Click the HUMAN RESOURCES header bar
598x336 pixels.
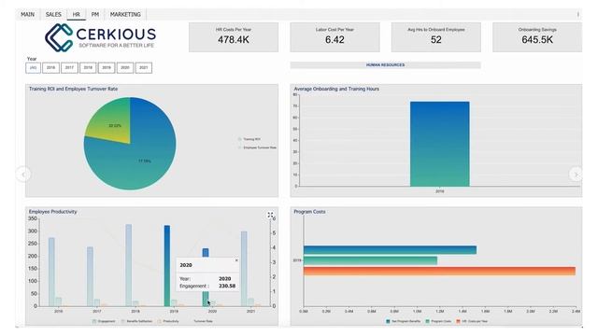tap(385, 65)
